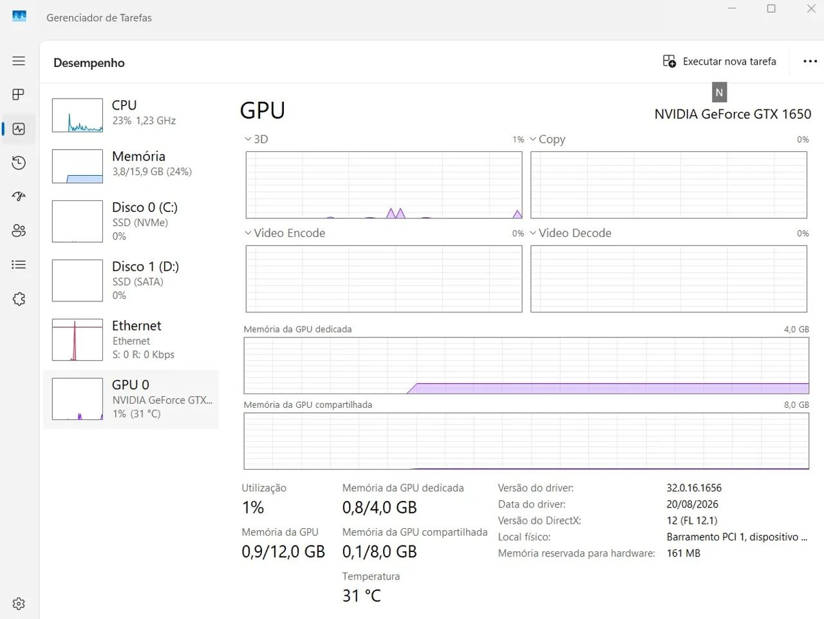
Task: Select the Ethernet performance entry
Action: click(131, 339)
